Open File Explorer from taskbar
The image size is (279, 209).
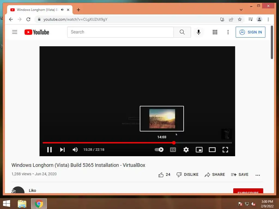pos(22,204)
